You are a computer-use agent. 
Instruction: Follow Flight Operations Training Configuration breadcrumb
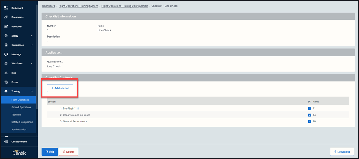click(x=125, y=6)
